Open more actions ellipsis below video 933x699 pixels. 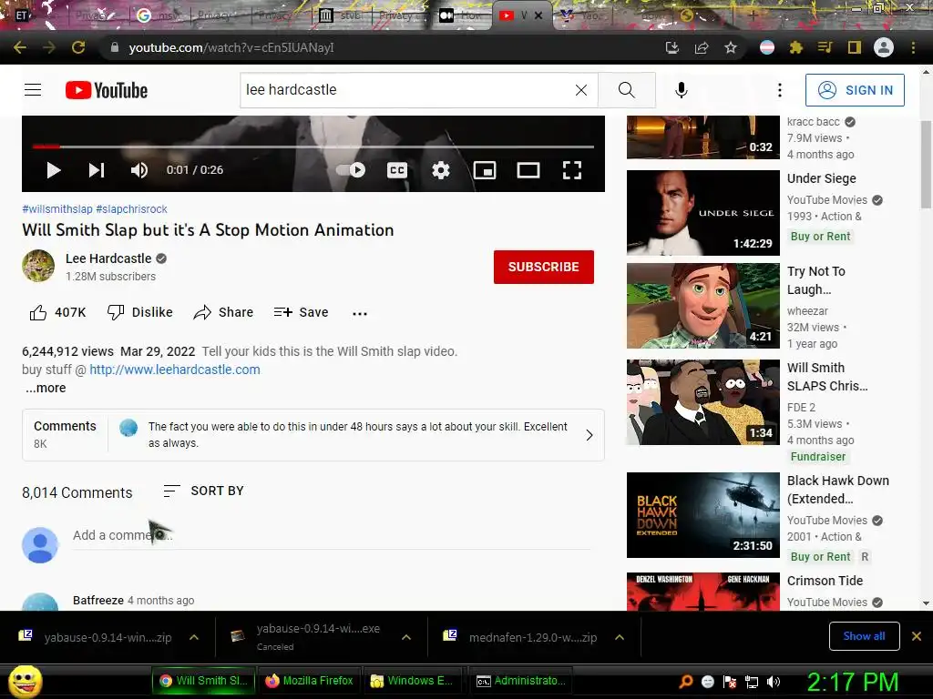click(360, 313)
